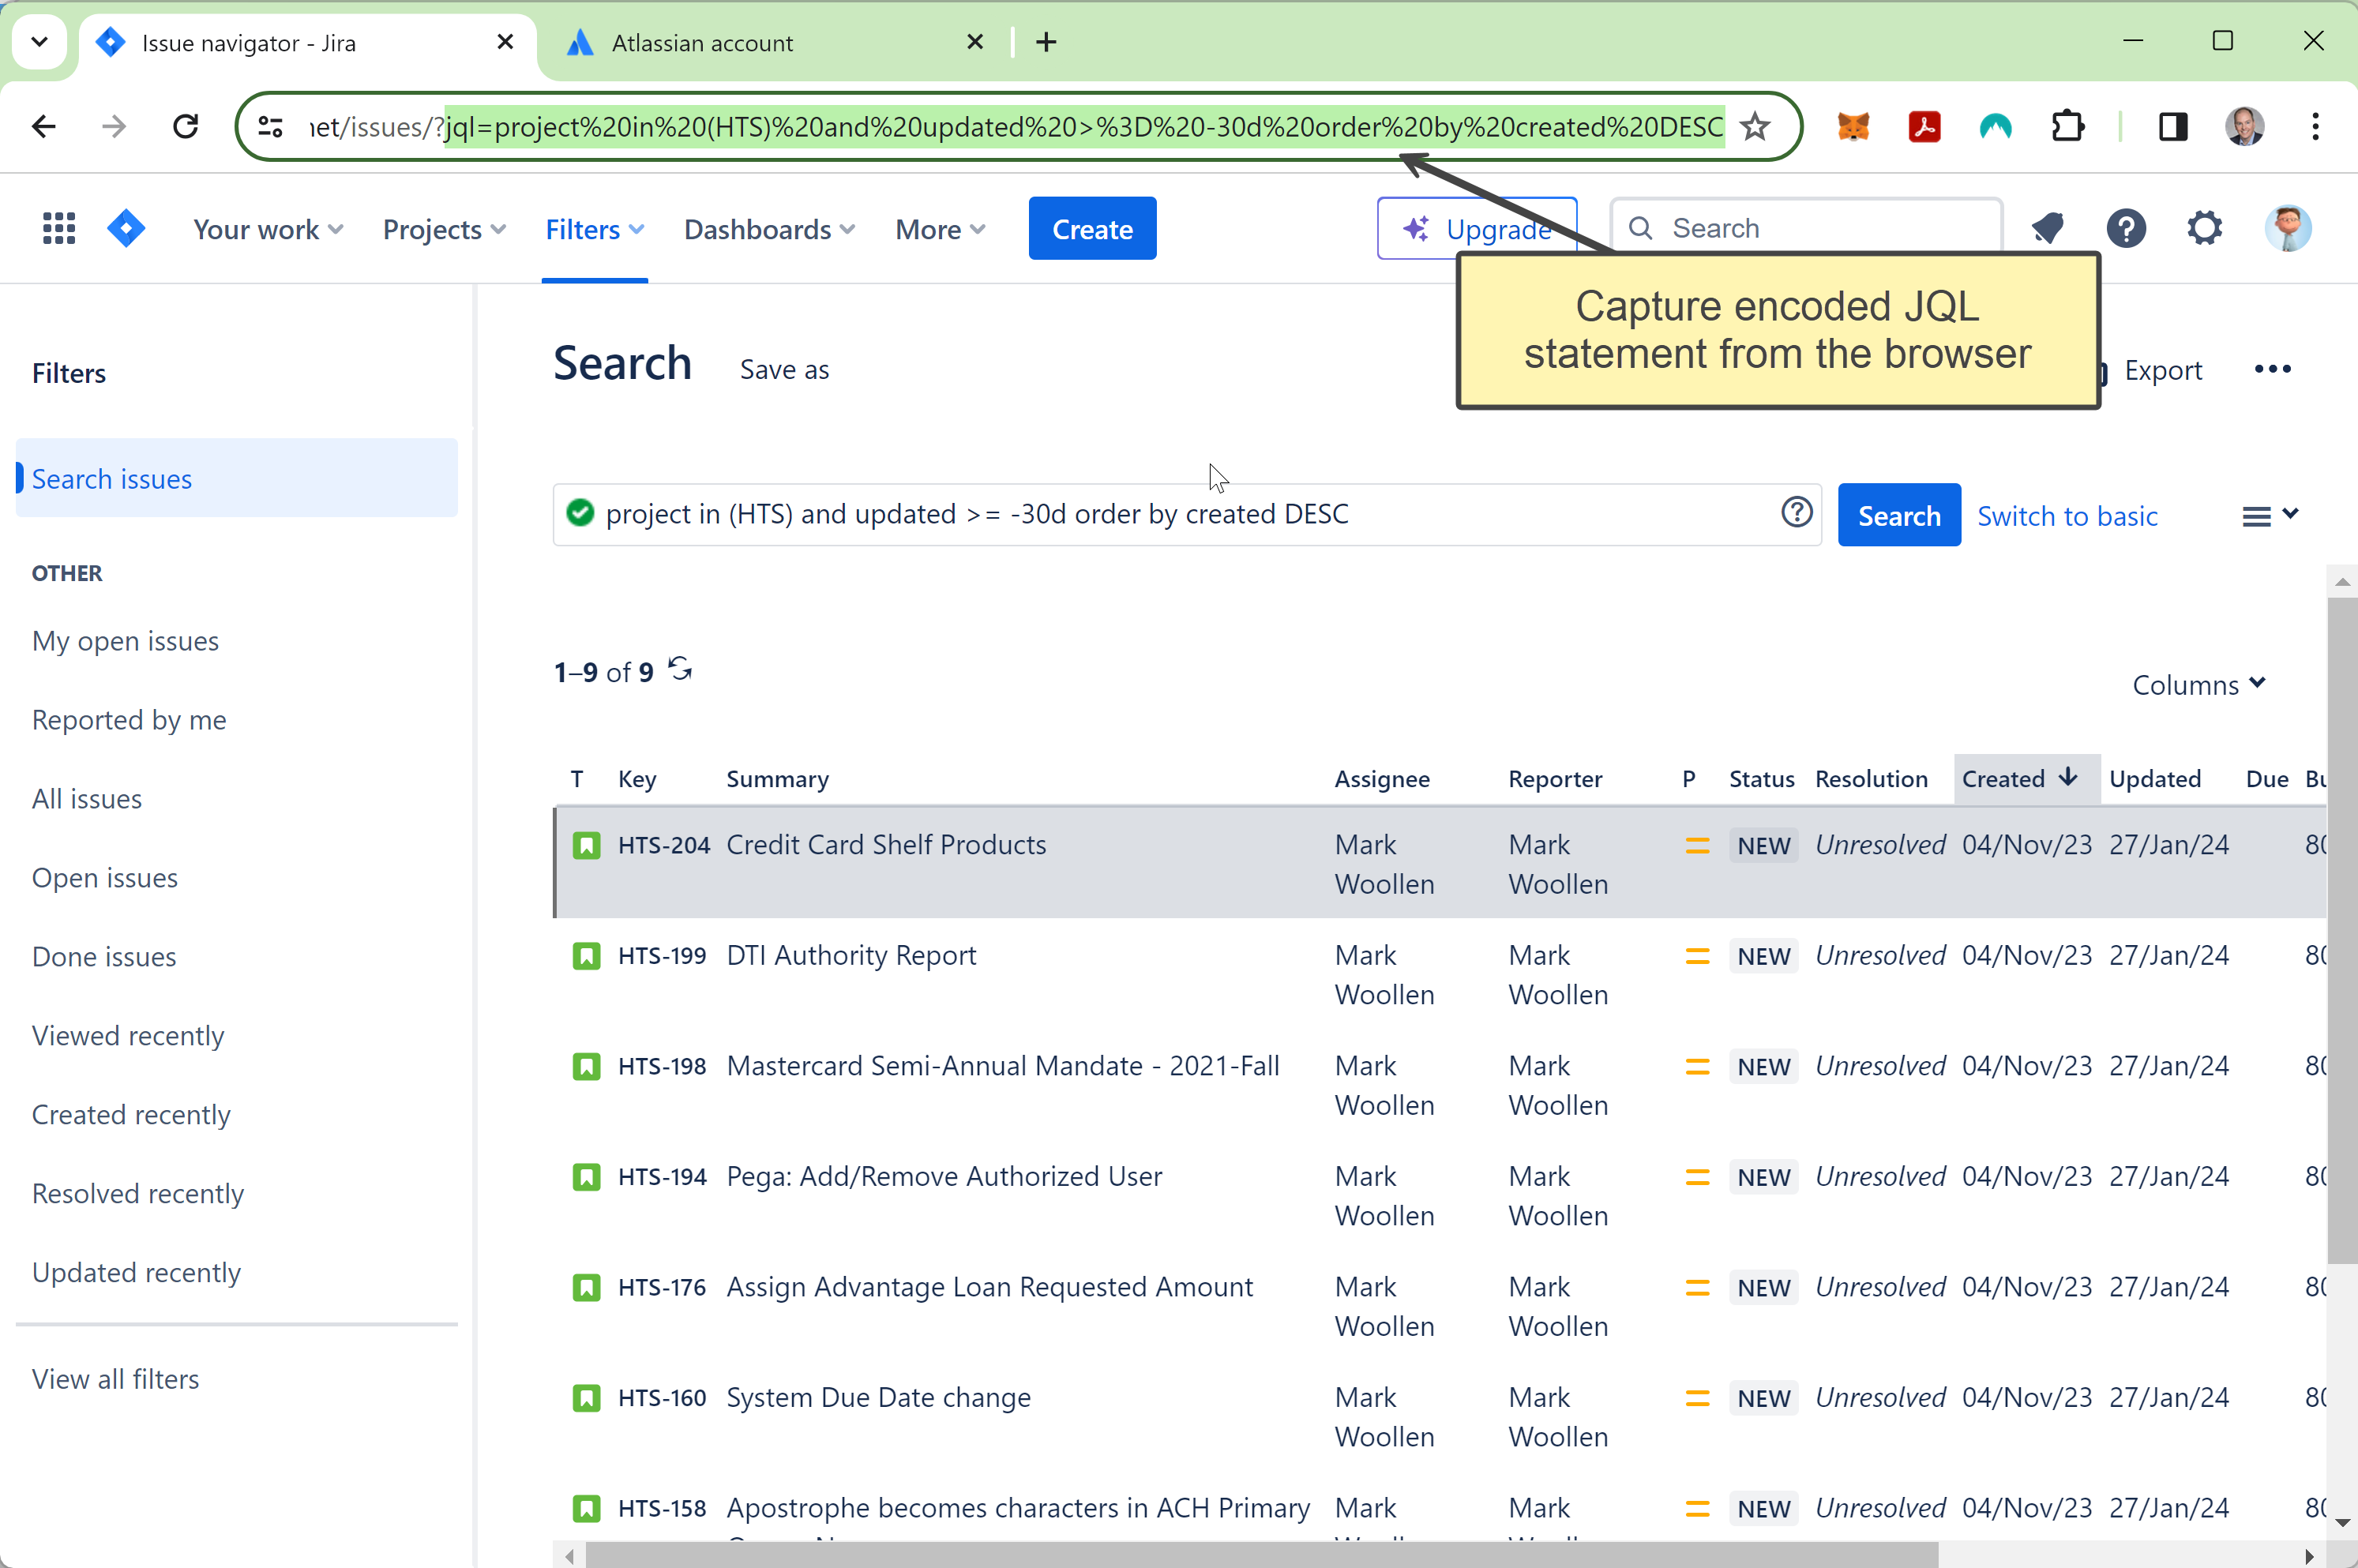
Task: Click the JQL syntax help icon
Action: click(1796, 513)
